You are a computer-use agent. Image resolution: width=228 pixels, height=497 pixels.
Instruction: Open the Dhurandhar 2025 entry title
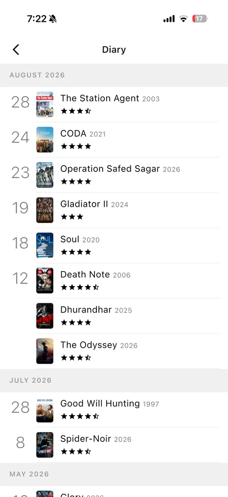96,310
